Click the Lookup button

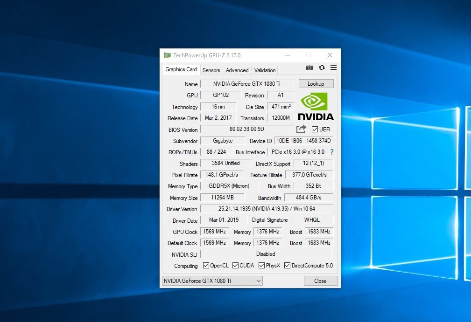(x=316, y=84)
